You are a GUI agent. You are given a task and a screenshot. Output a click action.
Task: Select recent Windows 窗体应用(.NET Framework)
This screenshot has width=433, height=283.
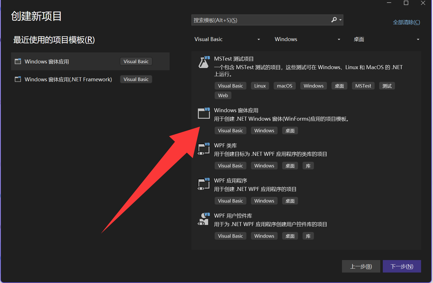[90, 79]
